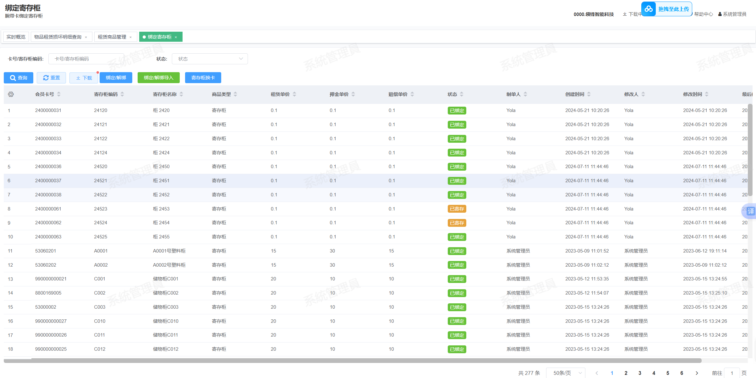The image size is (756, 378).
Task: Open the 下载中心 download icon link
Action: tap(625, 14)
